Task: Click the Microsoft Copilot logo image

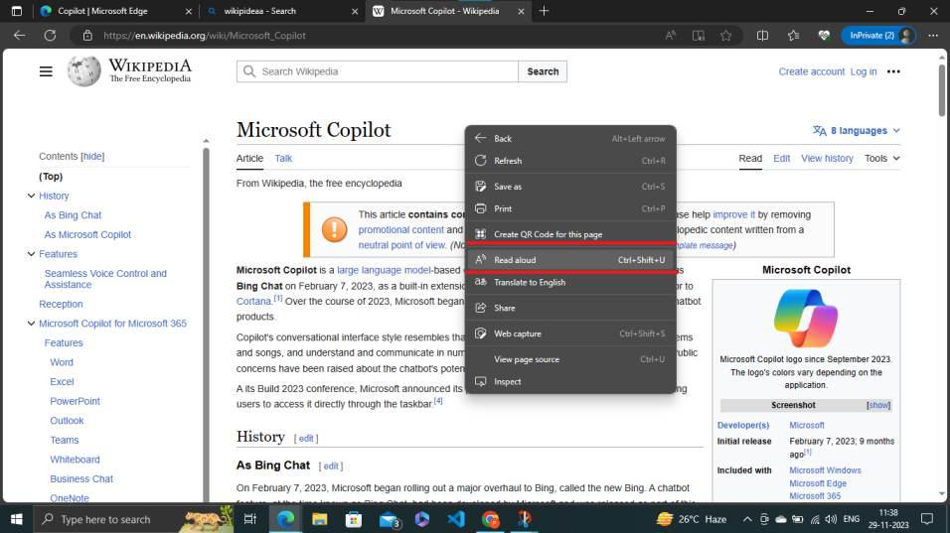Action: pyautogui.click(x=806, y=319)
